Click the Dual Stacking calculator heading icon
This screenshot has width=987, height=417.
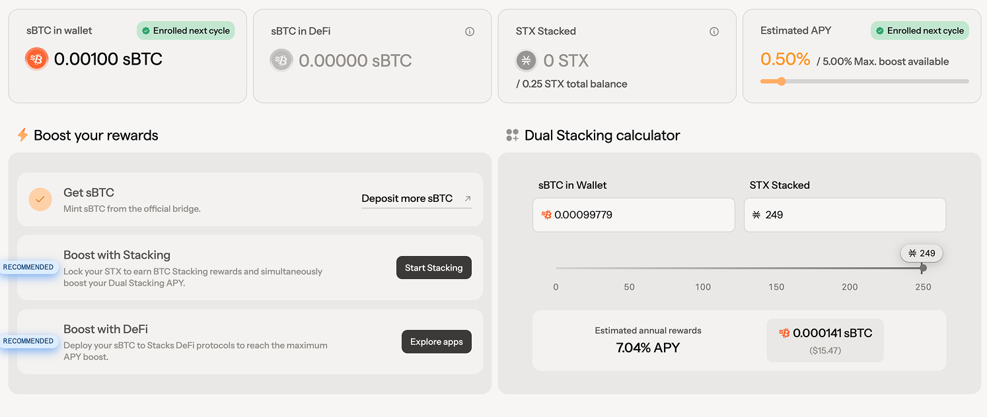pyautogui.click(x=512, y=135)
